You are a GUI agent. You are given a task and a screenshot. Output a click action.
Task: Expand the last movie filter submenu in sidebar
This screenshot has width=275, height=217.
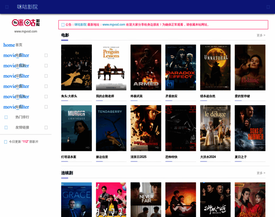46,107
